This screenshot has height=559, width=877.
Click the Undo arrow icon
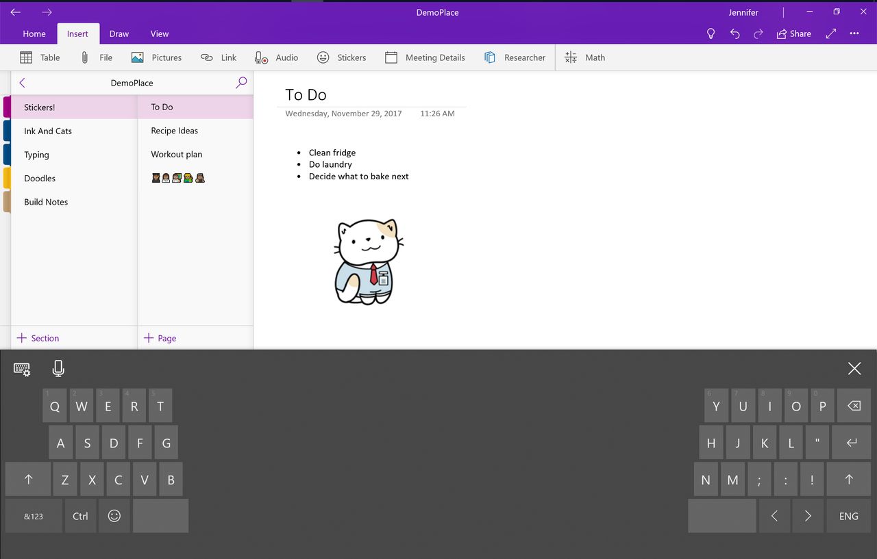734,34
